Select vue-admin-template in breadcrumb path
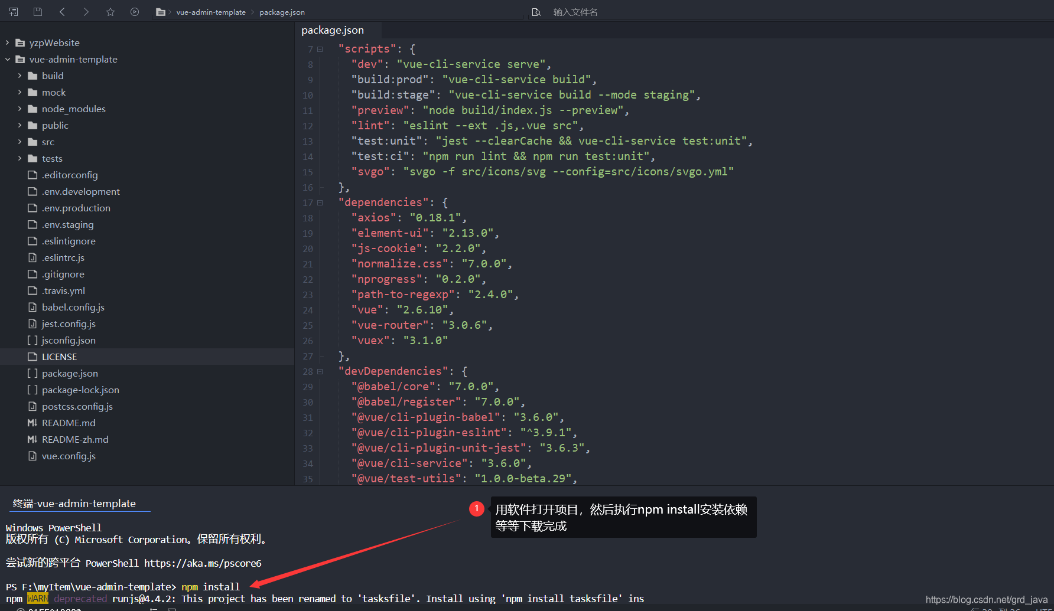 [x=211, y=12]
